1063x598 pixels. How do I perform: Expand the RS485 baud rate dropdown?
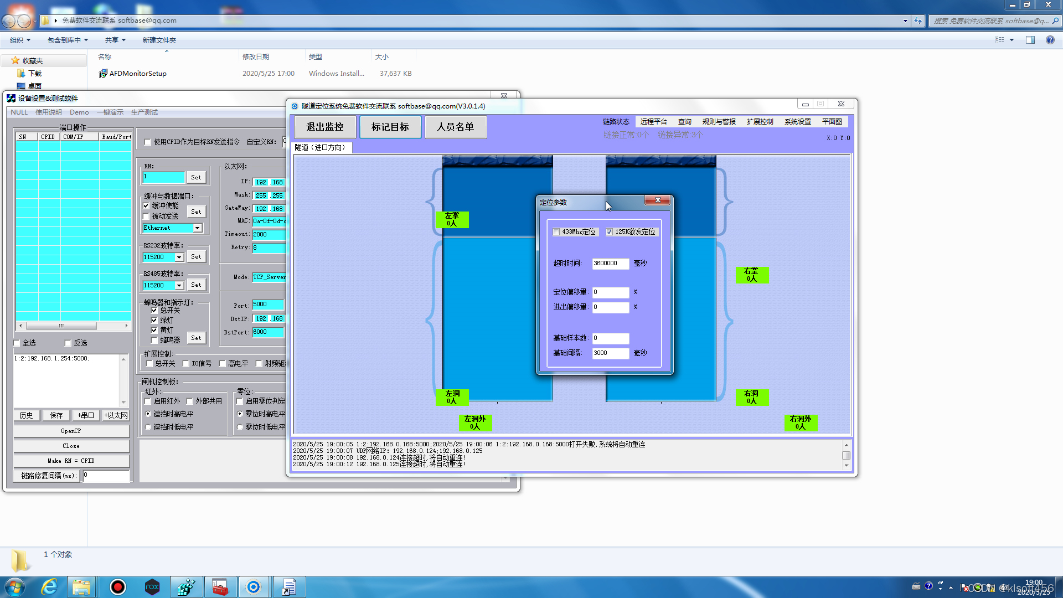click(x=179, y=286)
